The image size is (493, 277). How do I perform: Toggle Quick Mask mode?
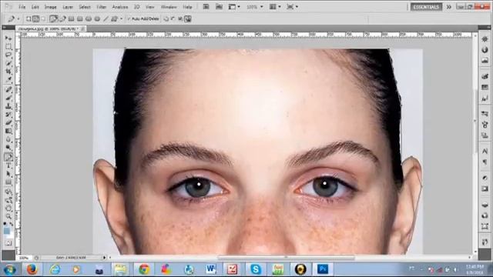point(8,243)
